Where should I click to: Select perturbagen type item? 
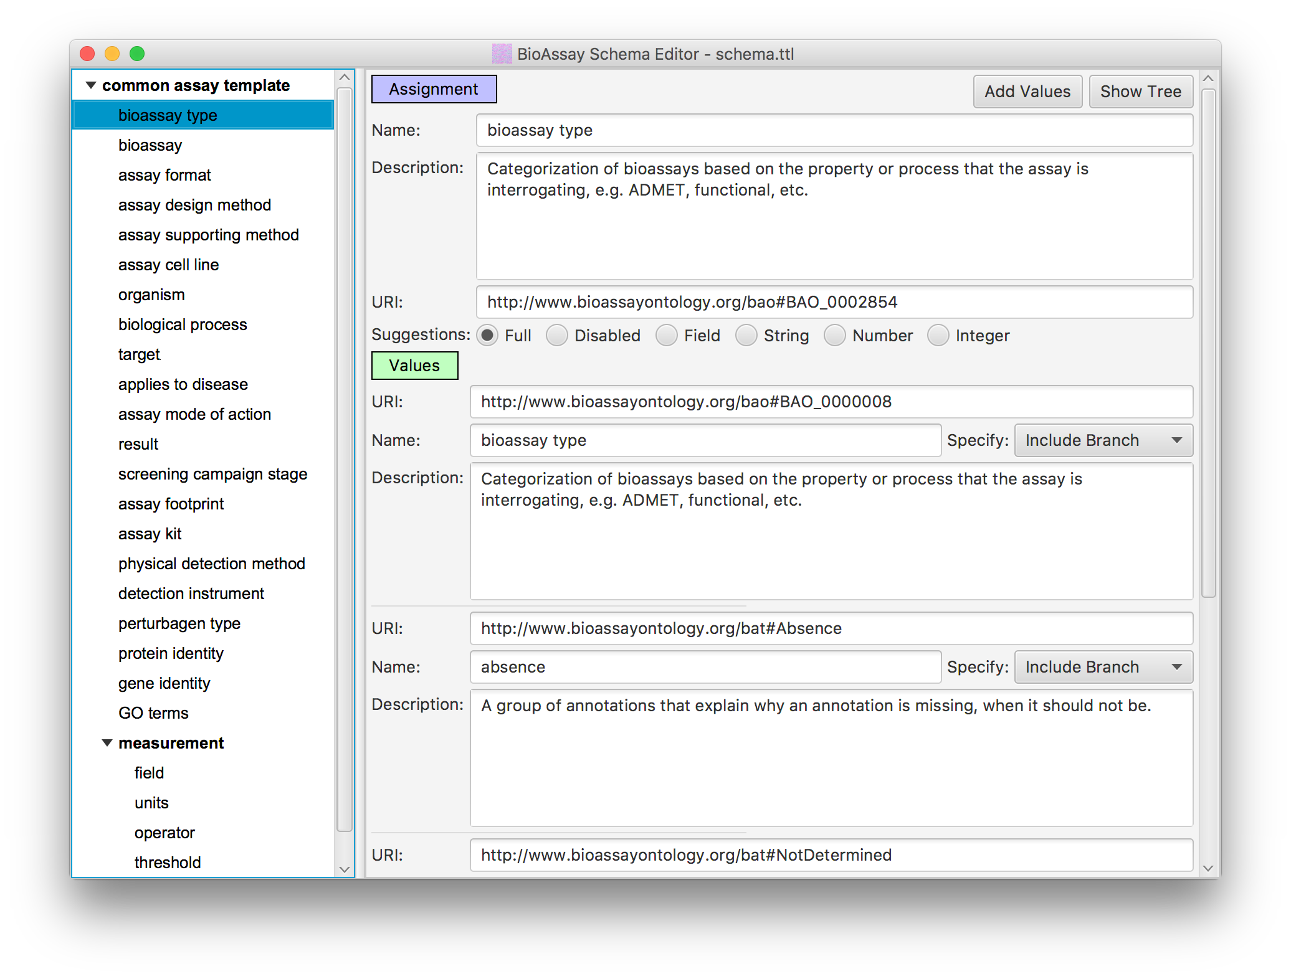pos(204,623)
